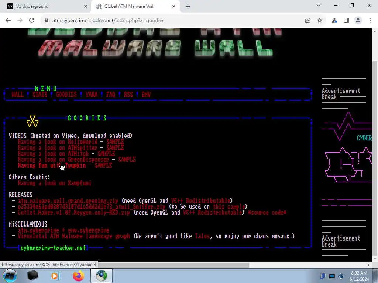This screenshot has height=283, width=378.
Task: Launch the media player from taskbar
Action: coord(55,276)
